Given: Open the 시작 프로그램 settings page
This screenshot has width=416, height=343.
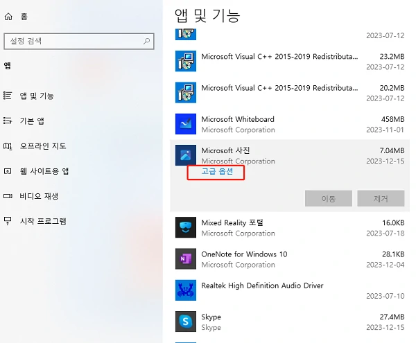Looking at the screenshot, I should [x=43, y=221].
